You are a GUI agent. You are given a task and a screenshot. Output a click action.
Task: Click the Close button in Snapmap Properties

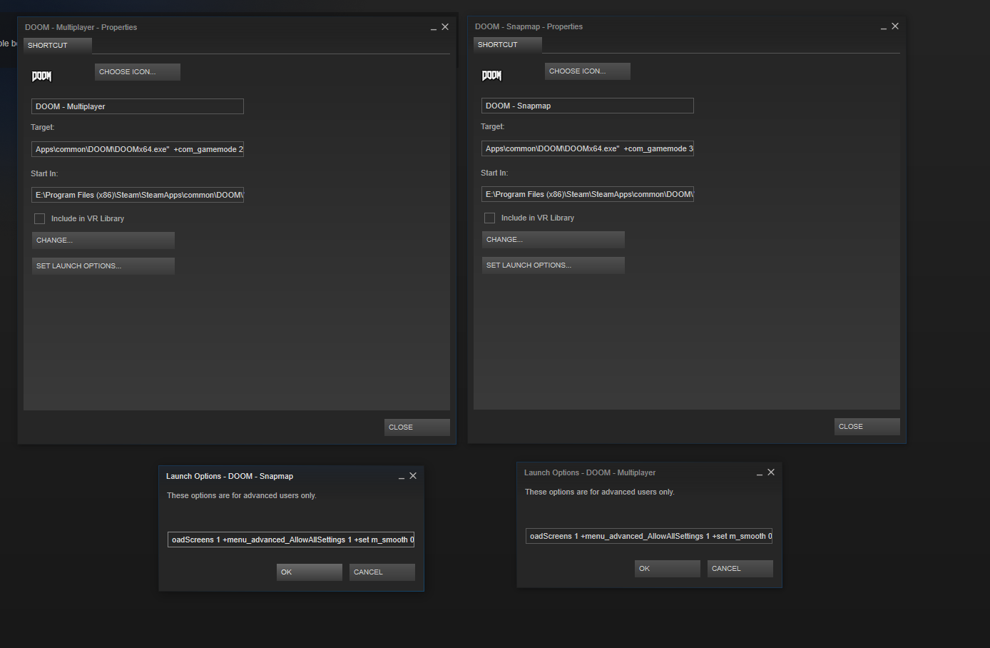[867, 427]
